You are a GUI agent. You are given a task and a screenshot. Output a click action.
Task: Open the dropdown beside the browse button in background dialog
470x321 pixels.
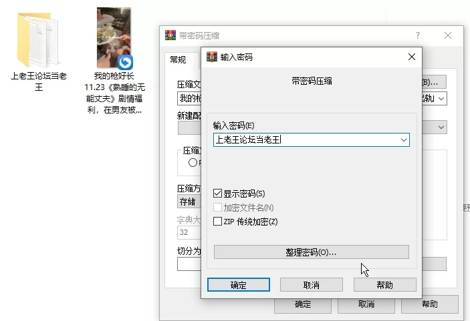441,99
